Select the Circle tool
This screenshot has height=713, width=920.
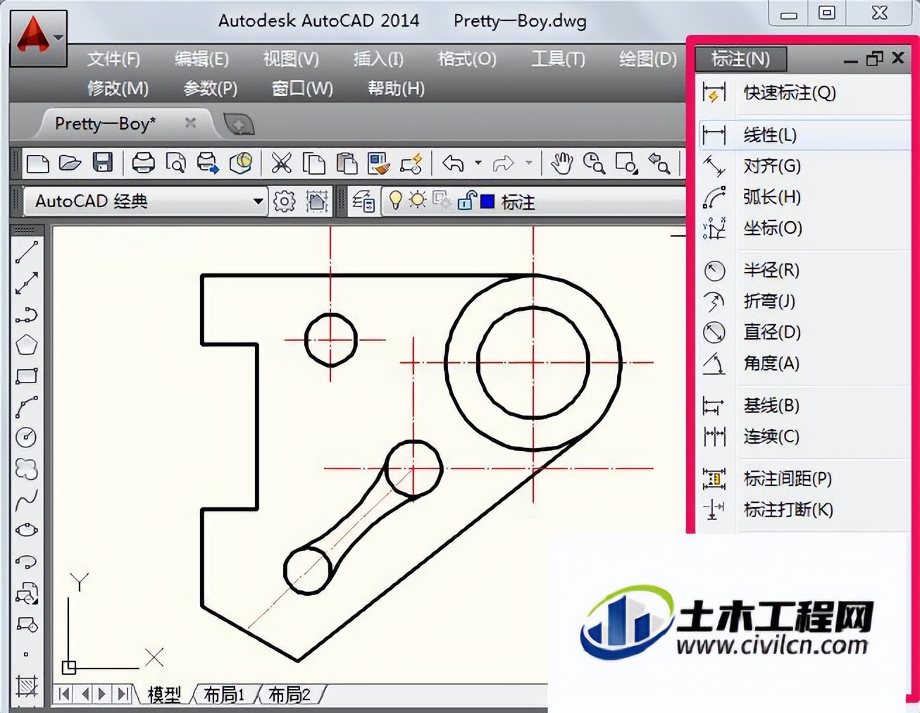26,438
